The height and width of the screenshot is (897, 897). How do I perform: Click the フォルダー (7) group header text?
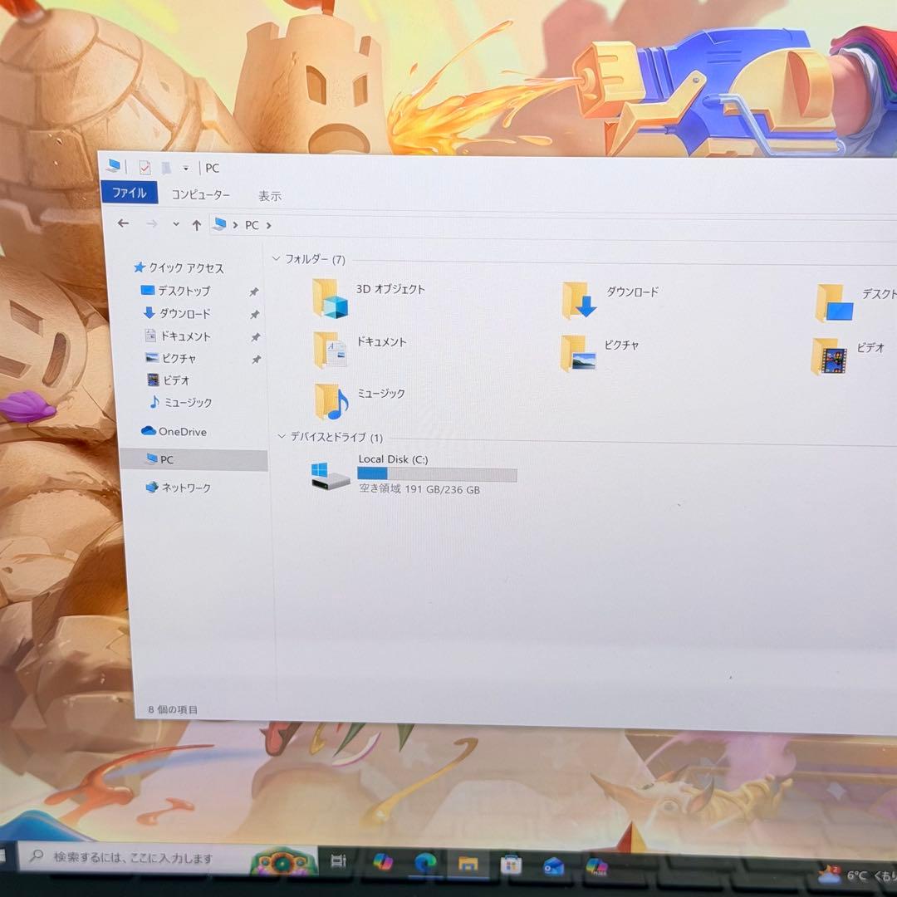[x=316, y=260]
